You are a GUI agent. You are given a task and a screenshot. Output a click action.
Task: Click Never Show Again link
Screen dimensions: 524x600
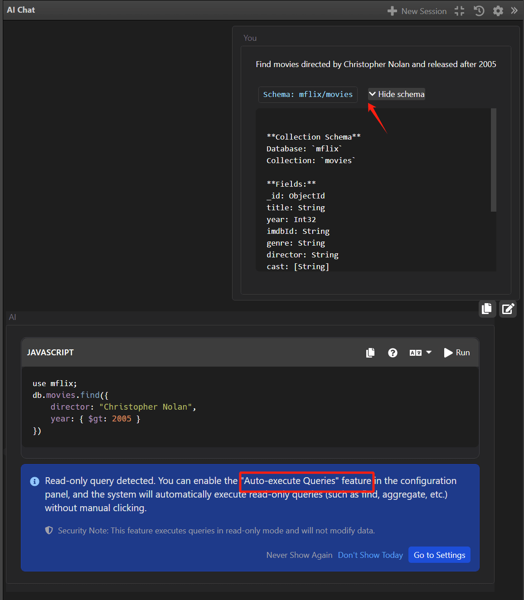(x=299, y=555)
